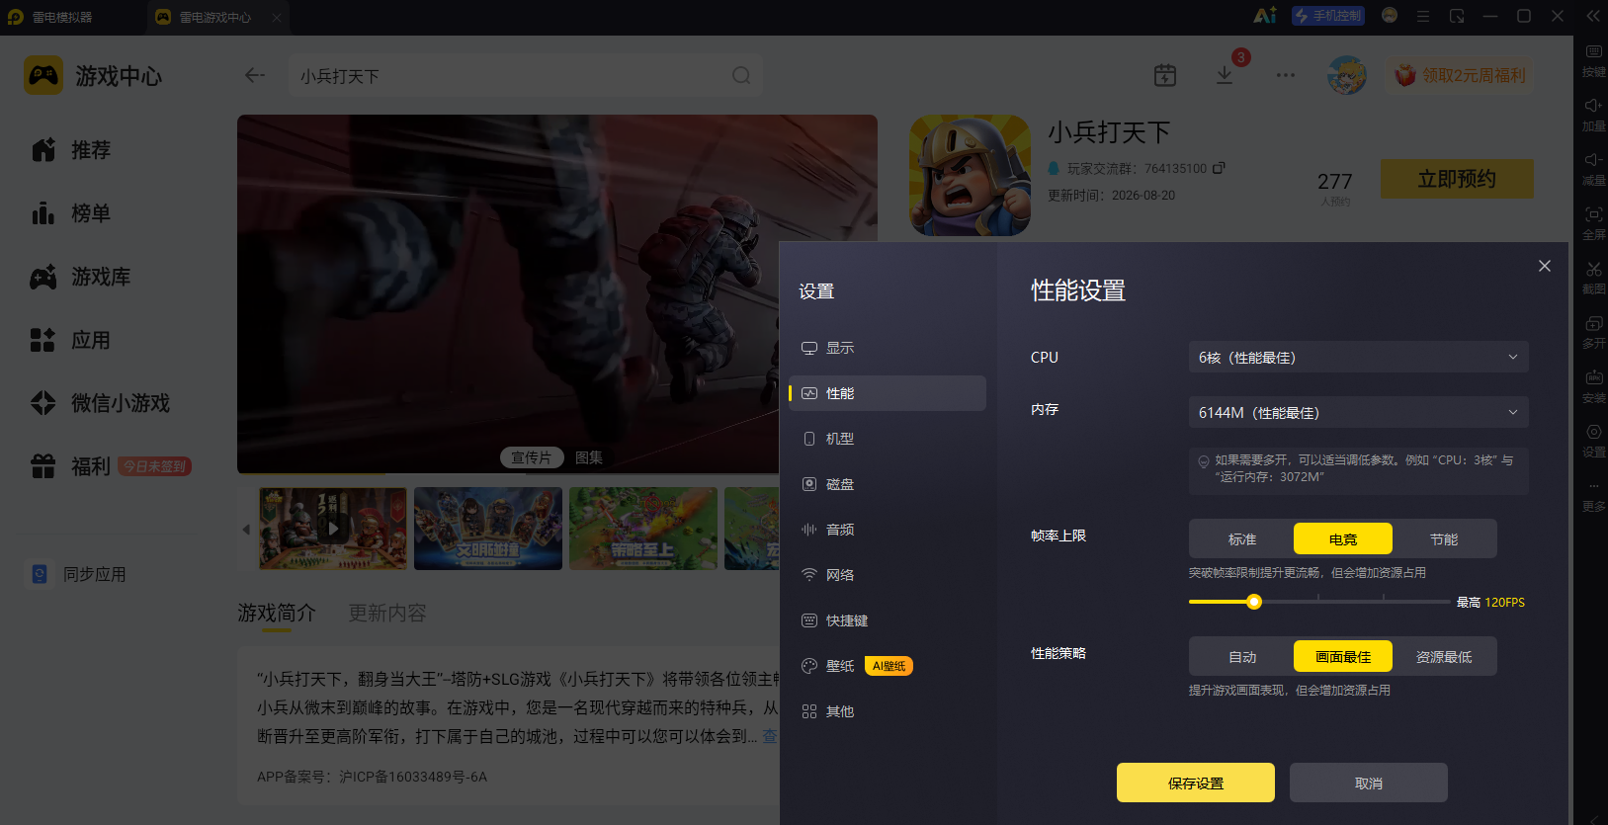Click the 减量 volume down icon
The height and width of the screenshot is (825, 1608).
[1594, 168]
